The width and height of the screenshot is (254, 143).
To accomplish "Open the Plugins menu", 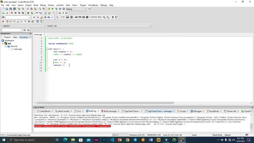I will [x=83, y=5].
